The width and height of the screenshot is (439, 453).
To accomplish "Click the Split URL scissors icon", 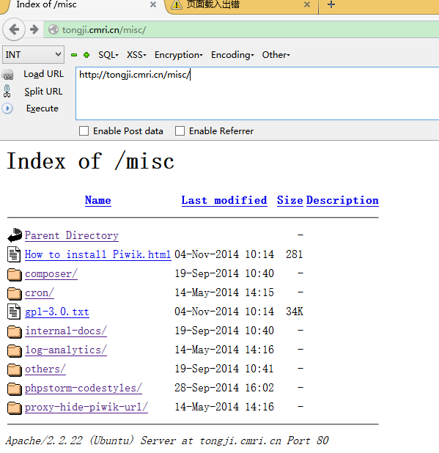I will (x=7, y=92).
